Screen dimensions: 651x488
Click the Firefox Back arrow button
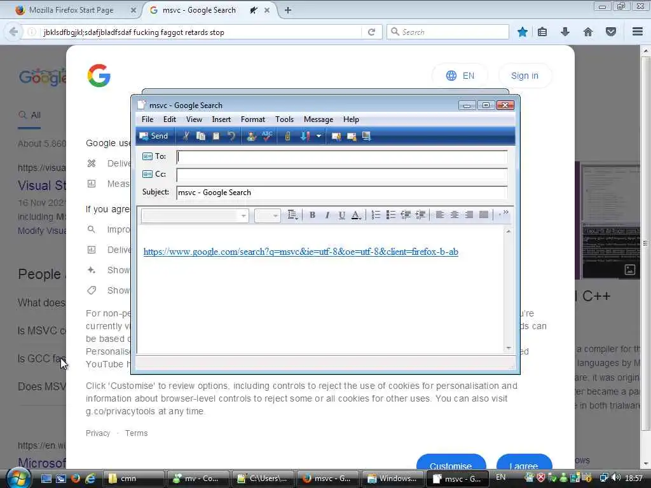(x=13, y=32)
